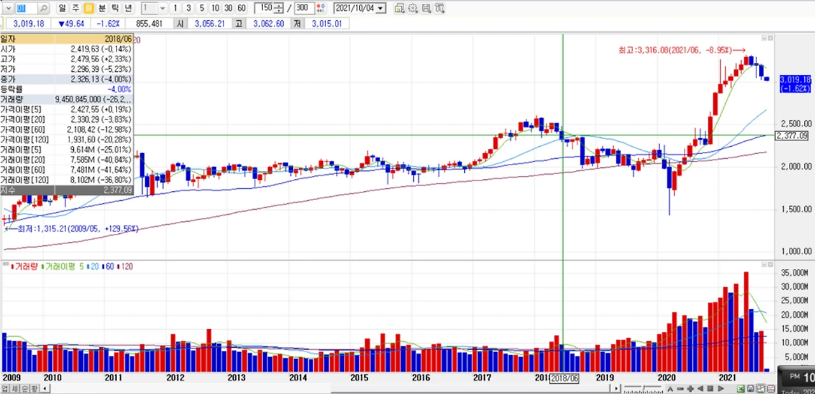Click the scroll left arrow next to tabs
Screen dimensions: 815x394
[x=45, y=388]
